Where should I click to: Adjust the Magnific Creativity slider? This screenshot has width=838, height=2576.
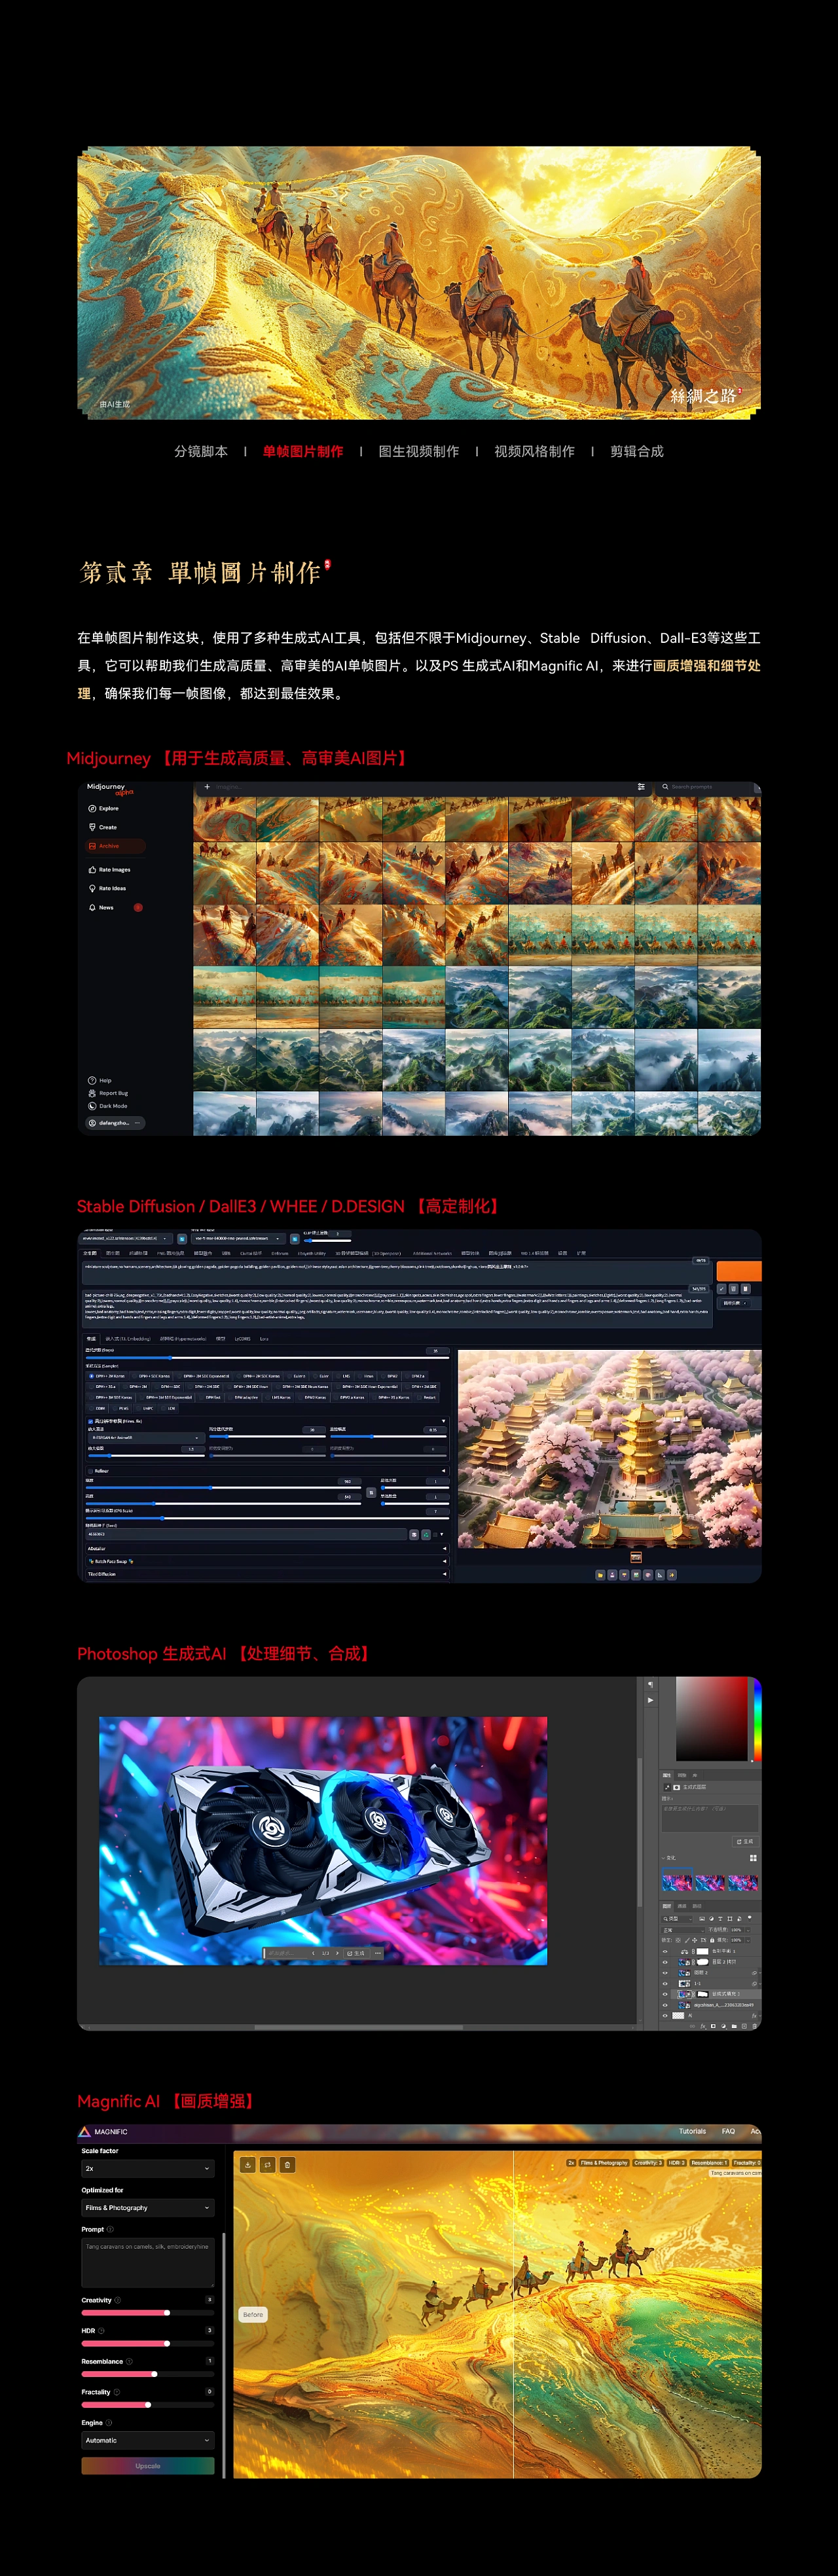coord(148,2312)
